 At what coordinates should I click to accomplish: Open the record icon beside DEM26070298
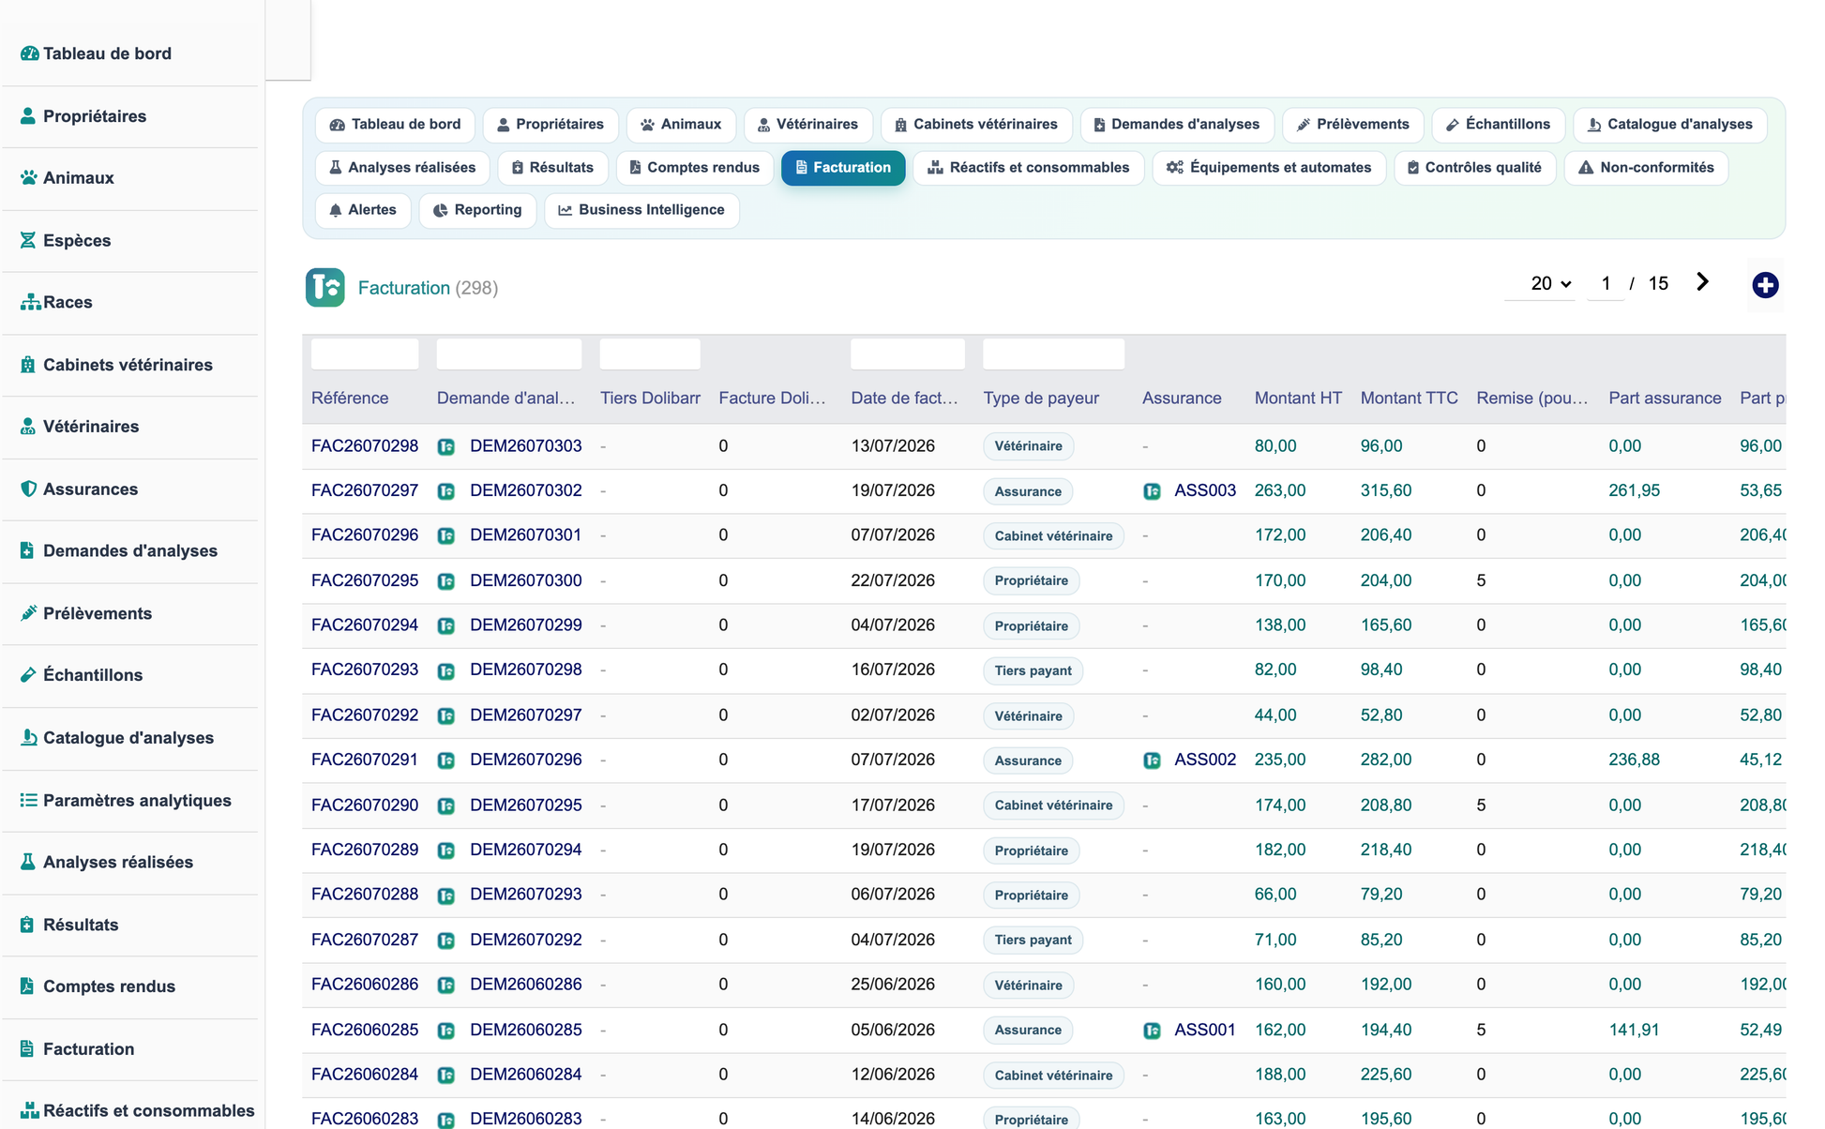pos(446,670)
